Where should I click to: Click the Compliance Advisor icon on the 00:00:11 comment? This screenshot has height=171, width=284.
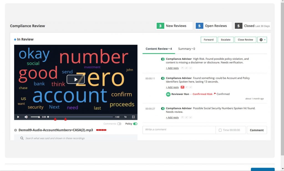click(163, 78)
